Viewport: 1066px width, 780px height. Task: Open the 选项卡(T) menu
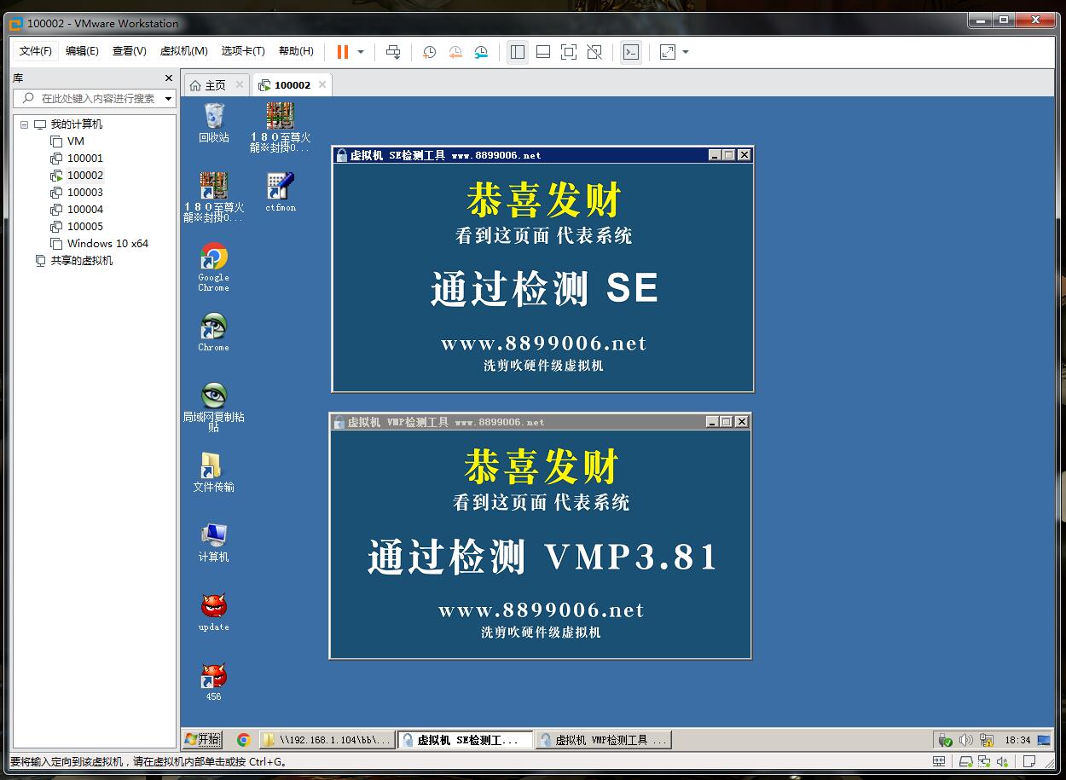[242, 51]
